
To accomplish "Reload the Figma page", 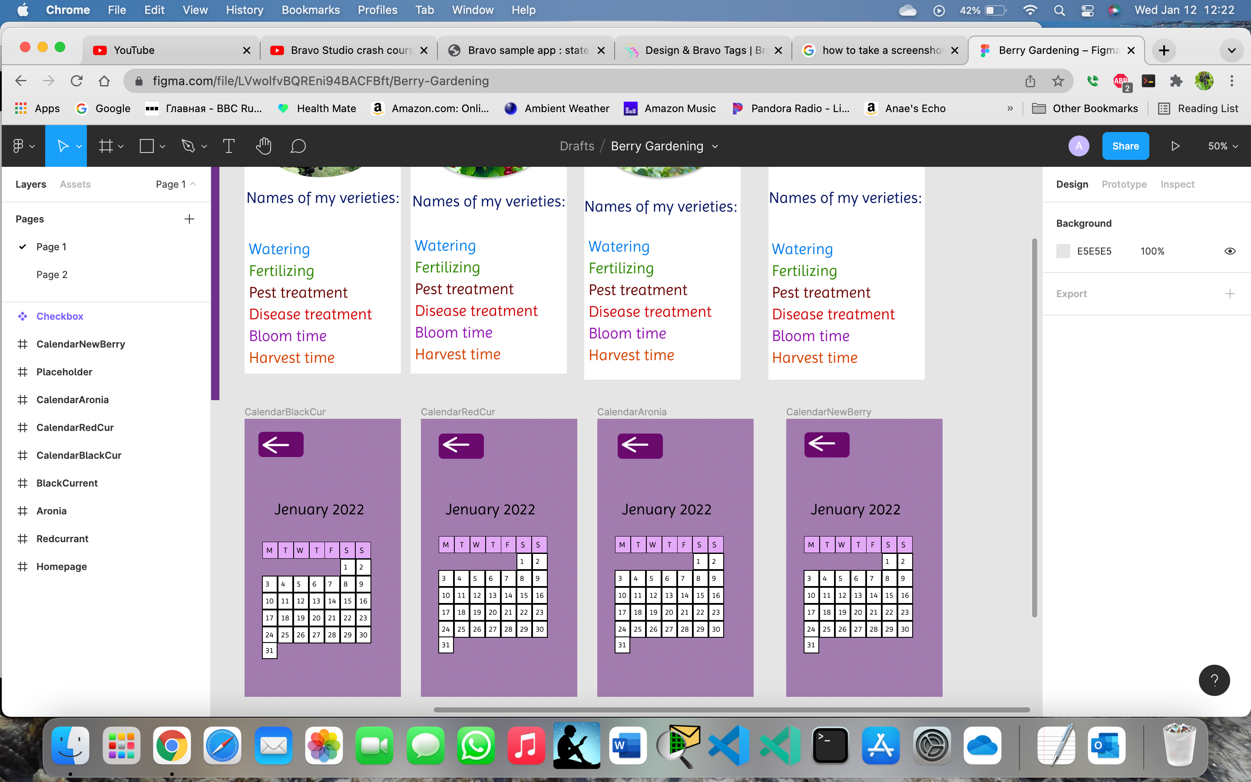I will (76, 81).
